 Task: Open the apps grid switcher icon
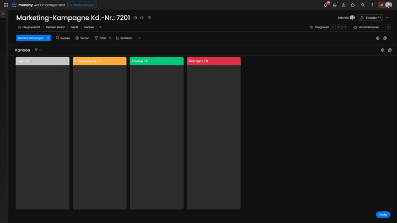point(6,5)
